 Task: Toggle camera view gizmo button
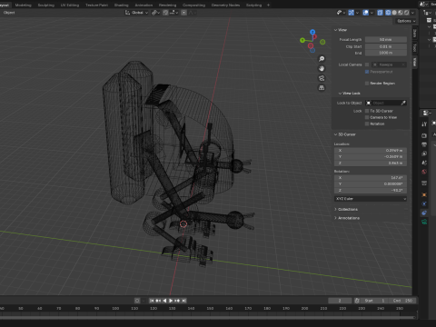pos(322,78)
